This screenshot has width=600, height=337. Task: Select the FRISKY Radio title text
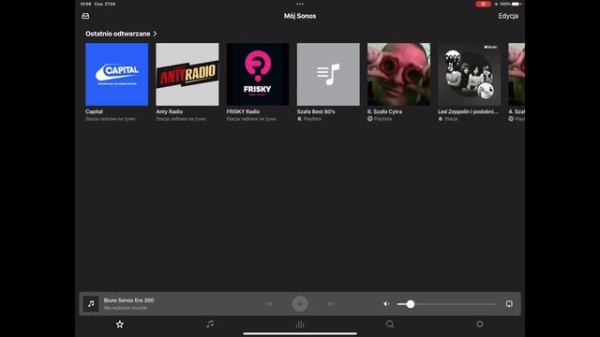243,111
